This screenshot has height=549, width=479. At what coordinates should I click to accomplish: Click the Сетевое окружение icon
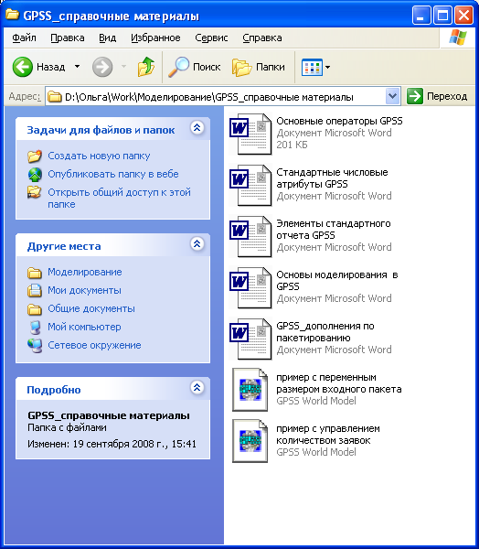[x=35, y=345]
